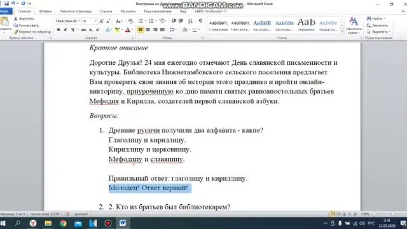Open the font name combo box
The height and width of the screenshot is (229, 407).
[67, 21]
